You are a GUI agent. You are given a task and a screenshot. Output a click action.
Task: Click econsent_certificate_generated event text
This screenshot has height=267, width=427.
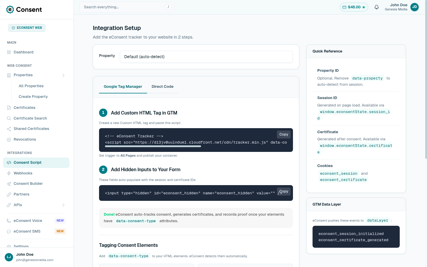353,240
